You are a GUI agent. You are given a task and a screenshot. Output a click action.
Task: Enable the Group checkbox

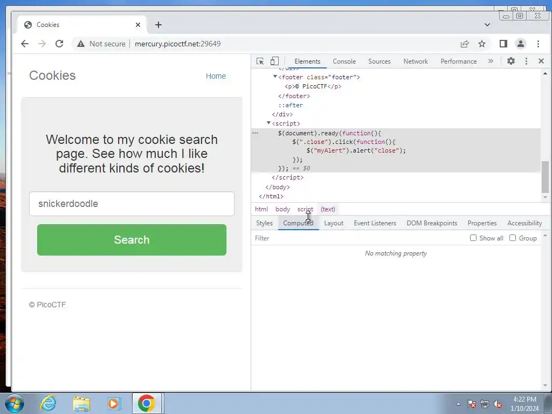(513, 238)
